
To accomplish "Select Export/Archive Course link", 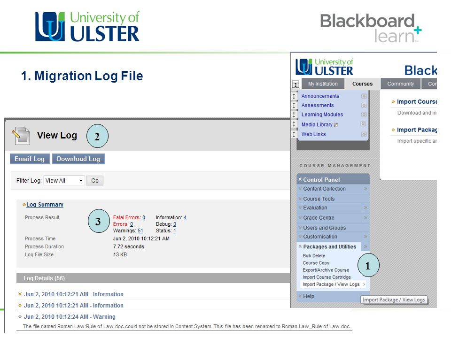I will tap(326, 270).
